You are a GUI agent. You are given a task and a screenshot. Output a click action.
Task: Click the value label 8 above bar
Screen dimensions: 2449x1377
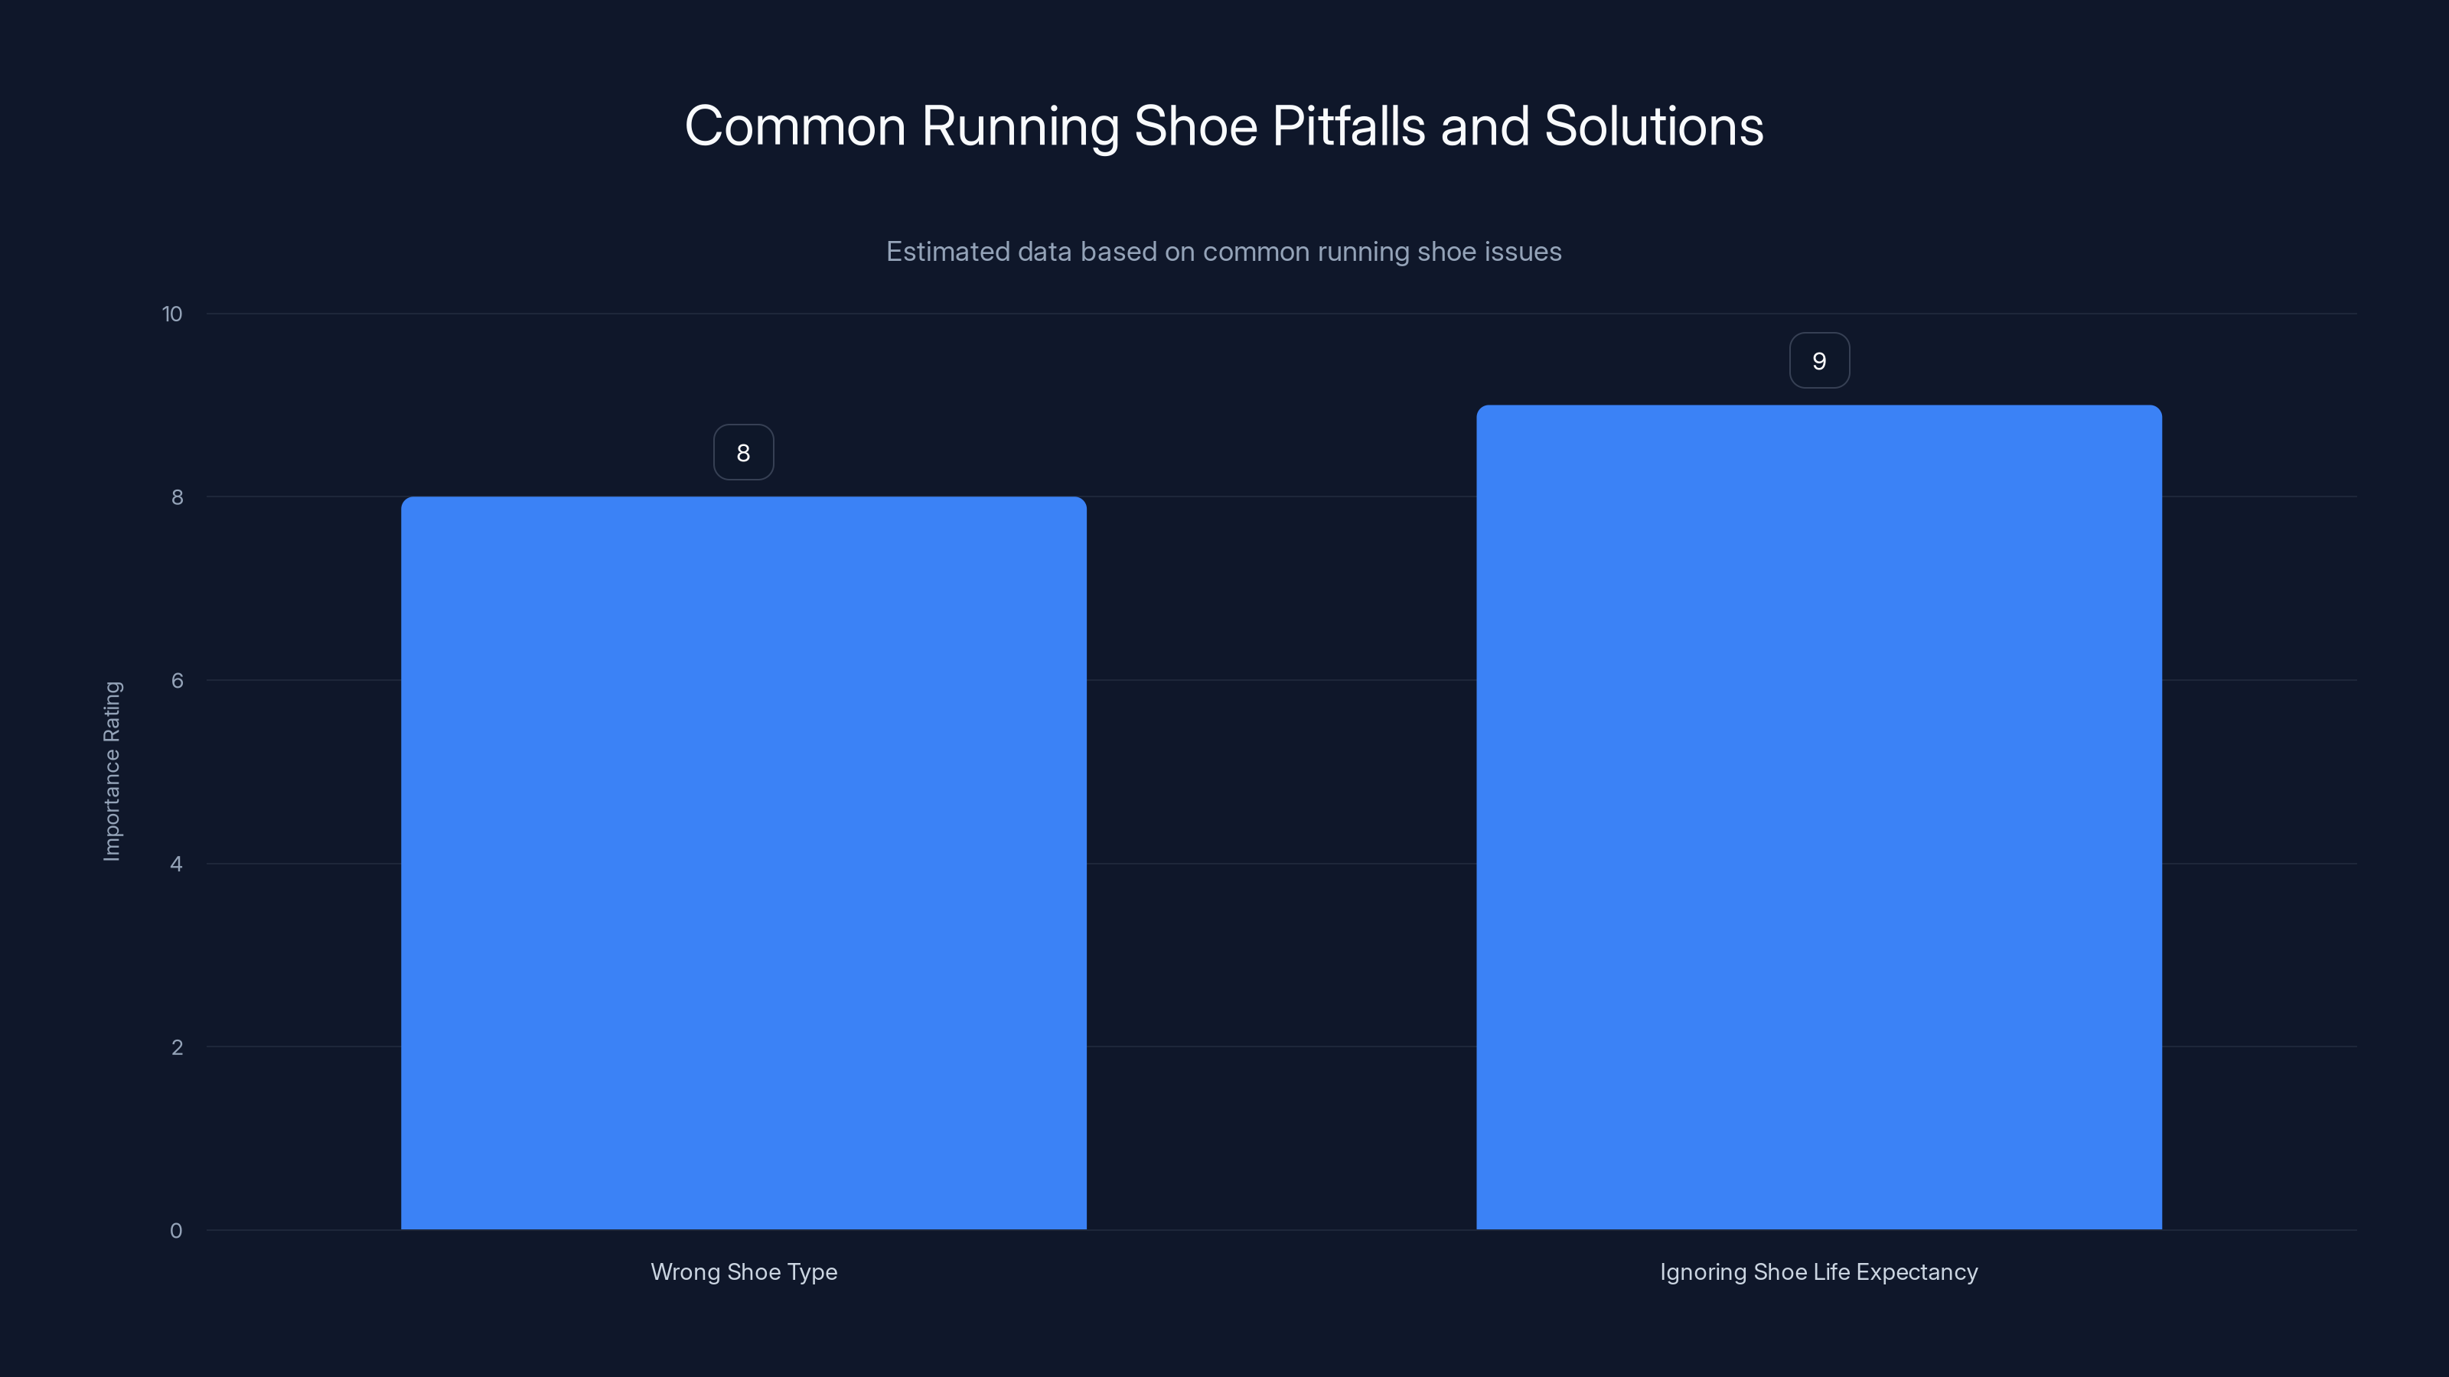coord(743,452)
